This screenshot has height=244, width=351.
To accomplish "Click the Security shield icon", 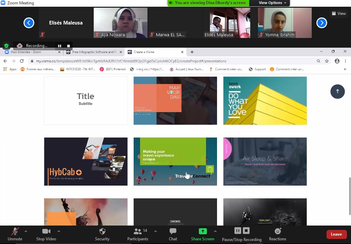I will (x=102, y=232).
